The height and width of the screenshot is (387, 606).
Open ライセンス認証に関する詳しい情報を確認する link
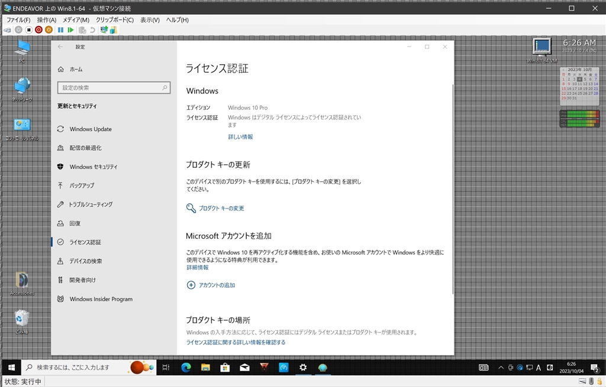[236, 342]
